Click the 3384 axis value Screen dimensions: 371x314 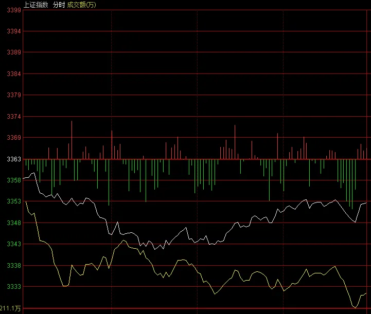click(14, 74)
